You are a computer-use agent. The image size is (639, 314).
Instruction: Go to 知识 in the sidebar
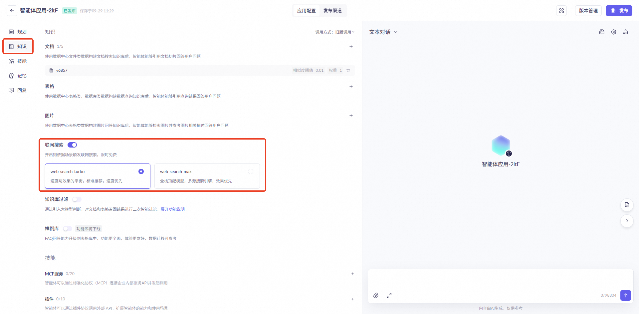[x=18, y=47]
